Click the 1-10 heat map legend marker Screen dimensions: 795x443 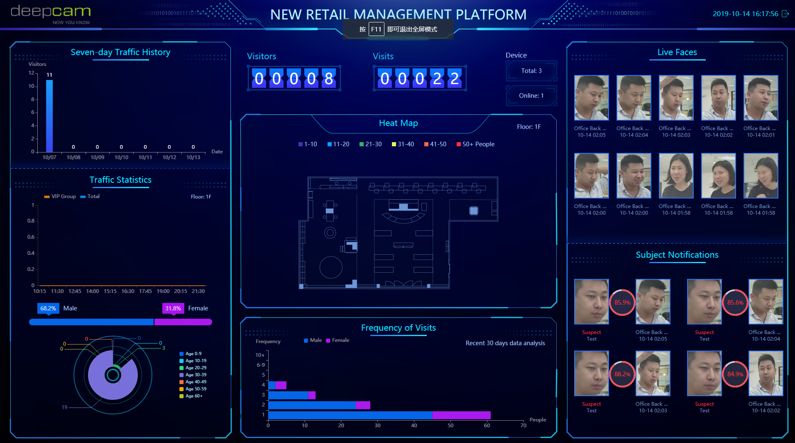301,144
